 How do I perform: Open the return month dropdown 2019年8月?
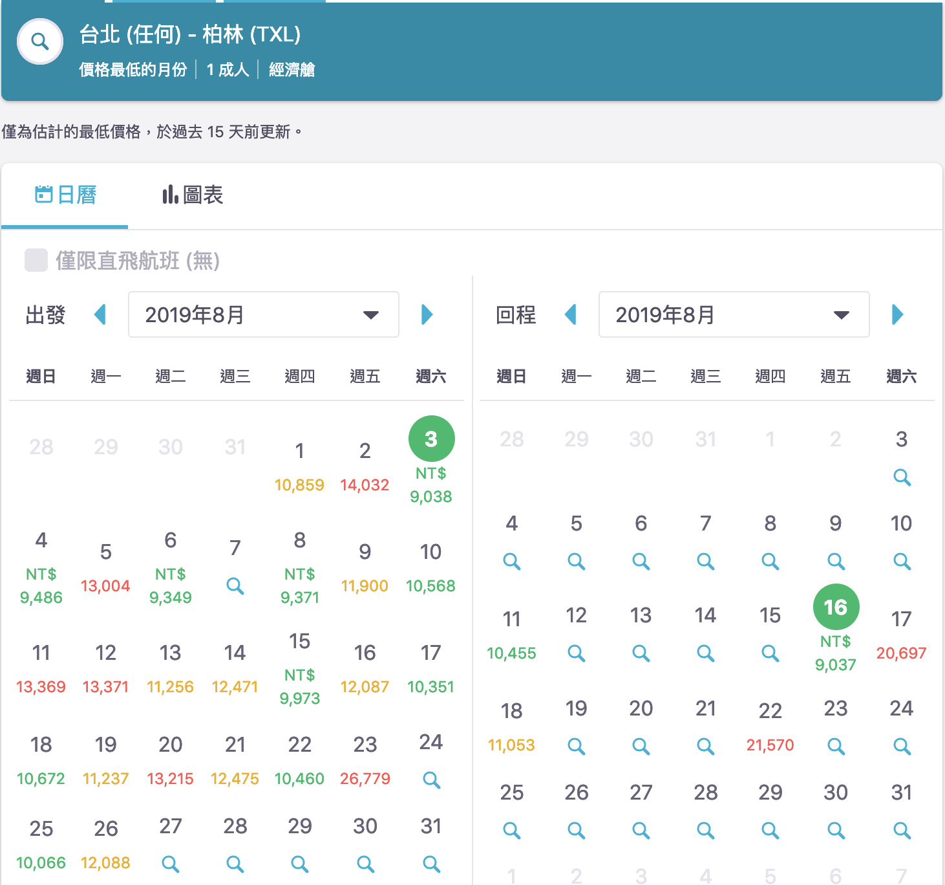coord(734,314)
